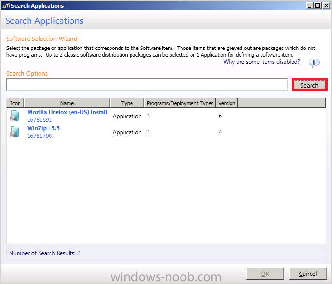The height and width of the screenshot is (284, 332).
Task: Sort by the Type column header
Action: point(127,103)
